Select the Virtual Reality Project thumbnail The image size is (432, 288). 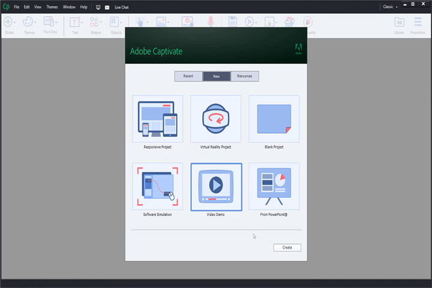coord(216,119)
